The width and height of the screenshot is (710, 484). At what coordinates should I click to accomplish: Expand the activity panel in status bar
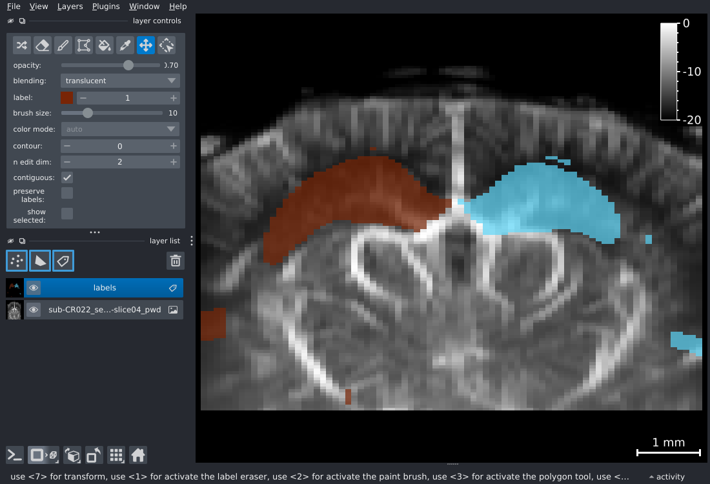(x=667, y=477)
